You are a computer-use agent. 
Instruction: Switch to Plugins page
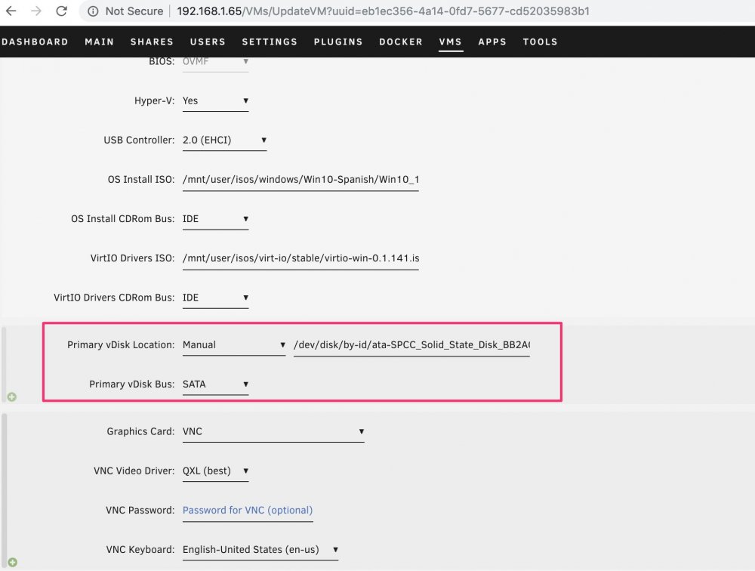[x=338, y=42]
